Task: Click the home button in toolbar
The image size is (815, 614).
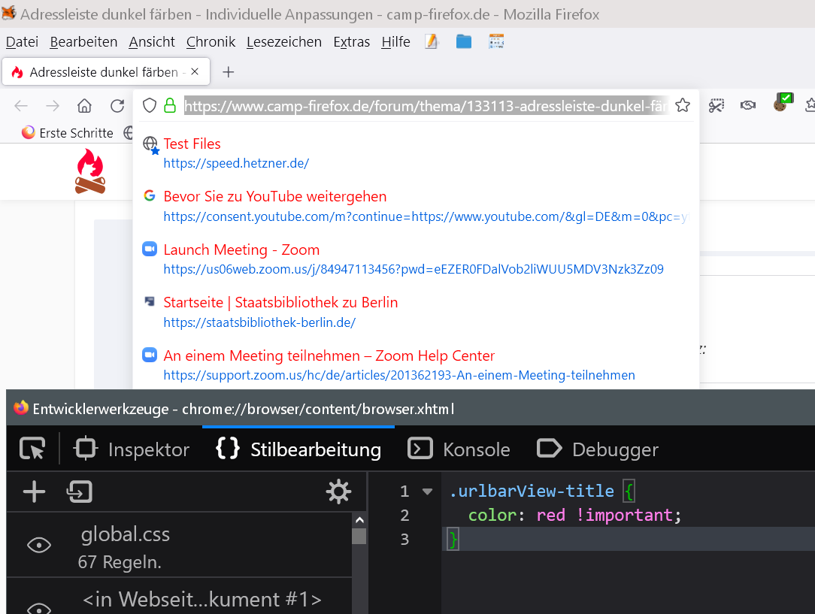Action: [85, 106]
